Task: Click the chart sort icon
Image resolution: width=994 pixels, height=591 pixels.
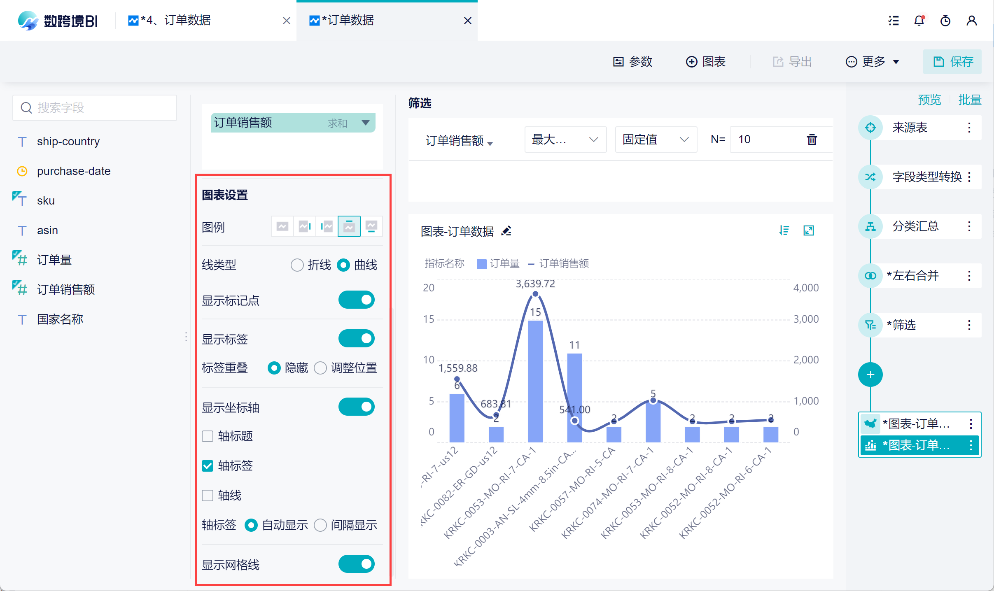Action: [784, 230]
